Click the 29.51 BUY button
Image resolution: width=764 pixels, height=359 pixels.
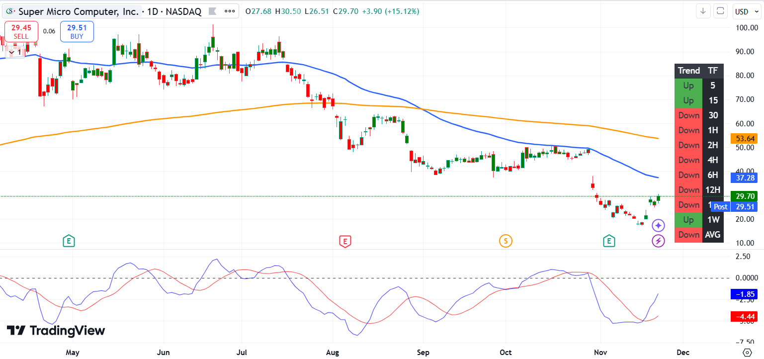coord(77,31)
